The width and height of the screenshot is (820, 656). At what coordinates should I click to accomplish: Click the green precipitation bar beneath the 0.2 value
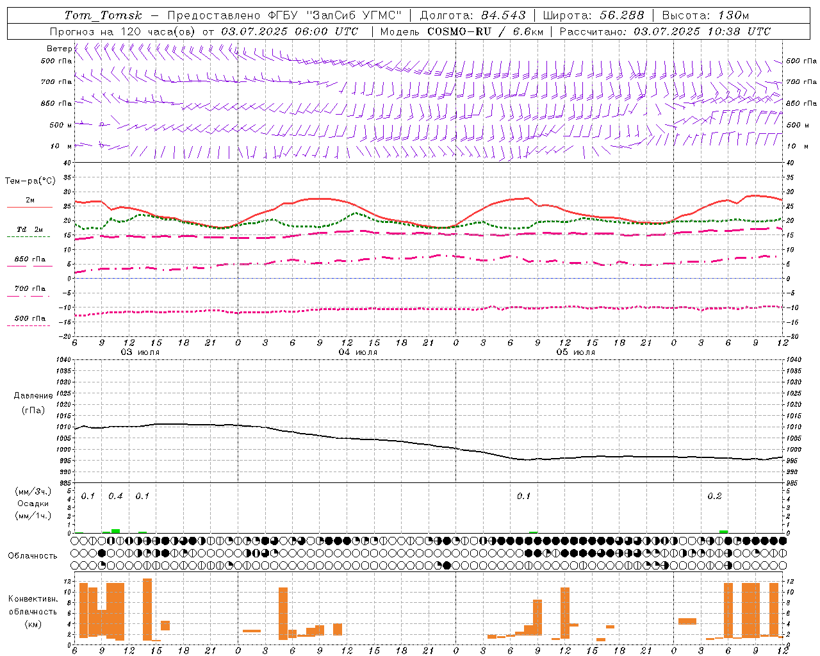(x=723, y=532)
